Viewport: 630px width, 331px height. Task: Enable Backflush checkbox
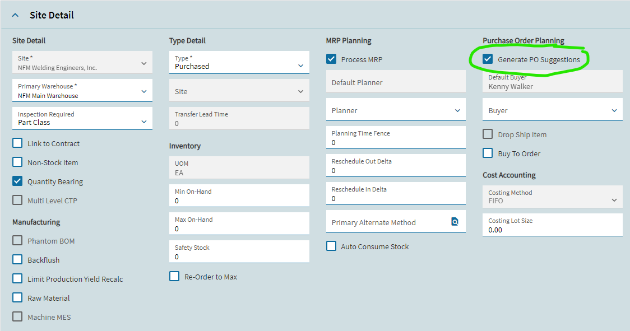(x=17, y=259)
